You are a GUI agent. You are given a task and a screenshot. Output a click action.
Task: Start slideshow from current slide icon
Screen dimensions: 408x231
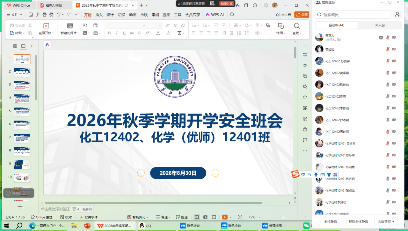pyautogui.click(x=46, y=26)
